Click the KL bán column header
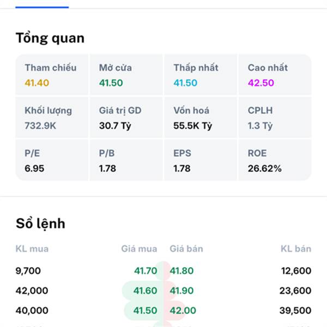This screenshot has height=327, width=327. click(x=296, y=249)
